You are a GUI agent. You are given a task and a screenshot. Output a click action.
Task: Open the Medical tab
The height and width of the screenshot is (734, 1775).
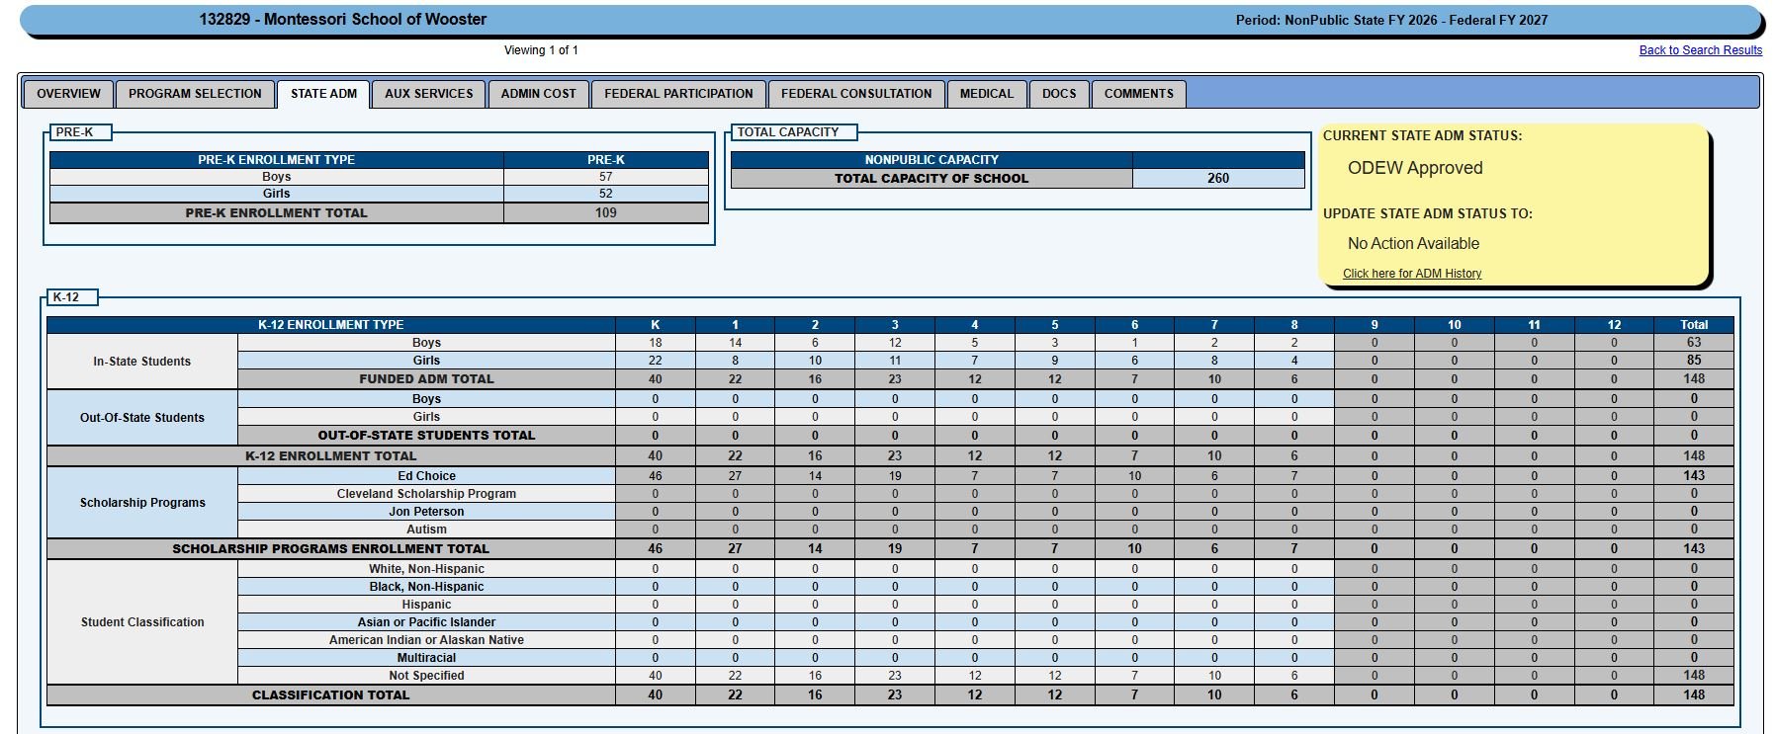(x=986, y=94)
